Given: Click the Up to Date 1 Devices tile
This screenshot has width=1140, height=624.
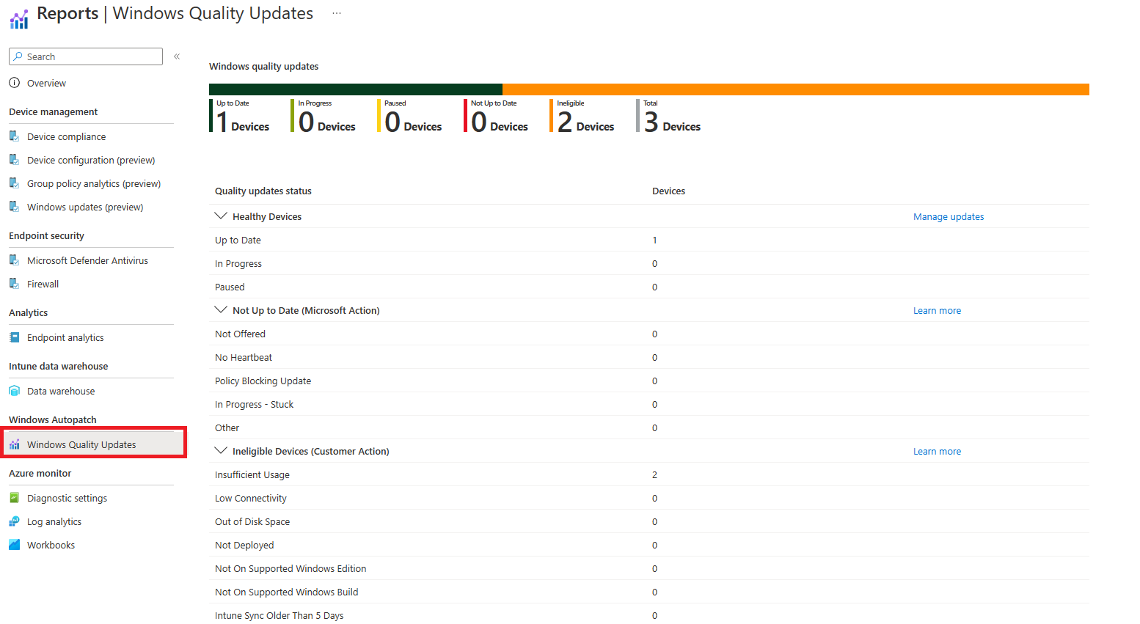Looking at the screenshot, I should [x=241, y=116].
